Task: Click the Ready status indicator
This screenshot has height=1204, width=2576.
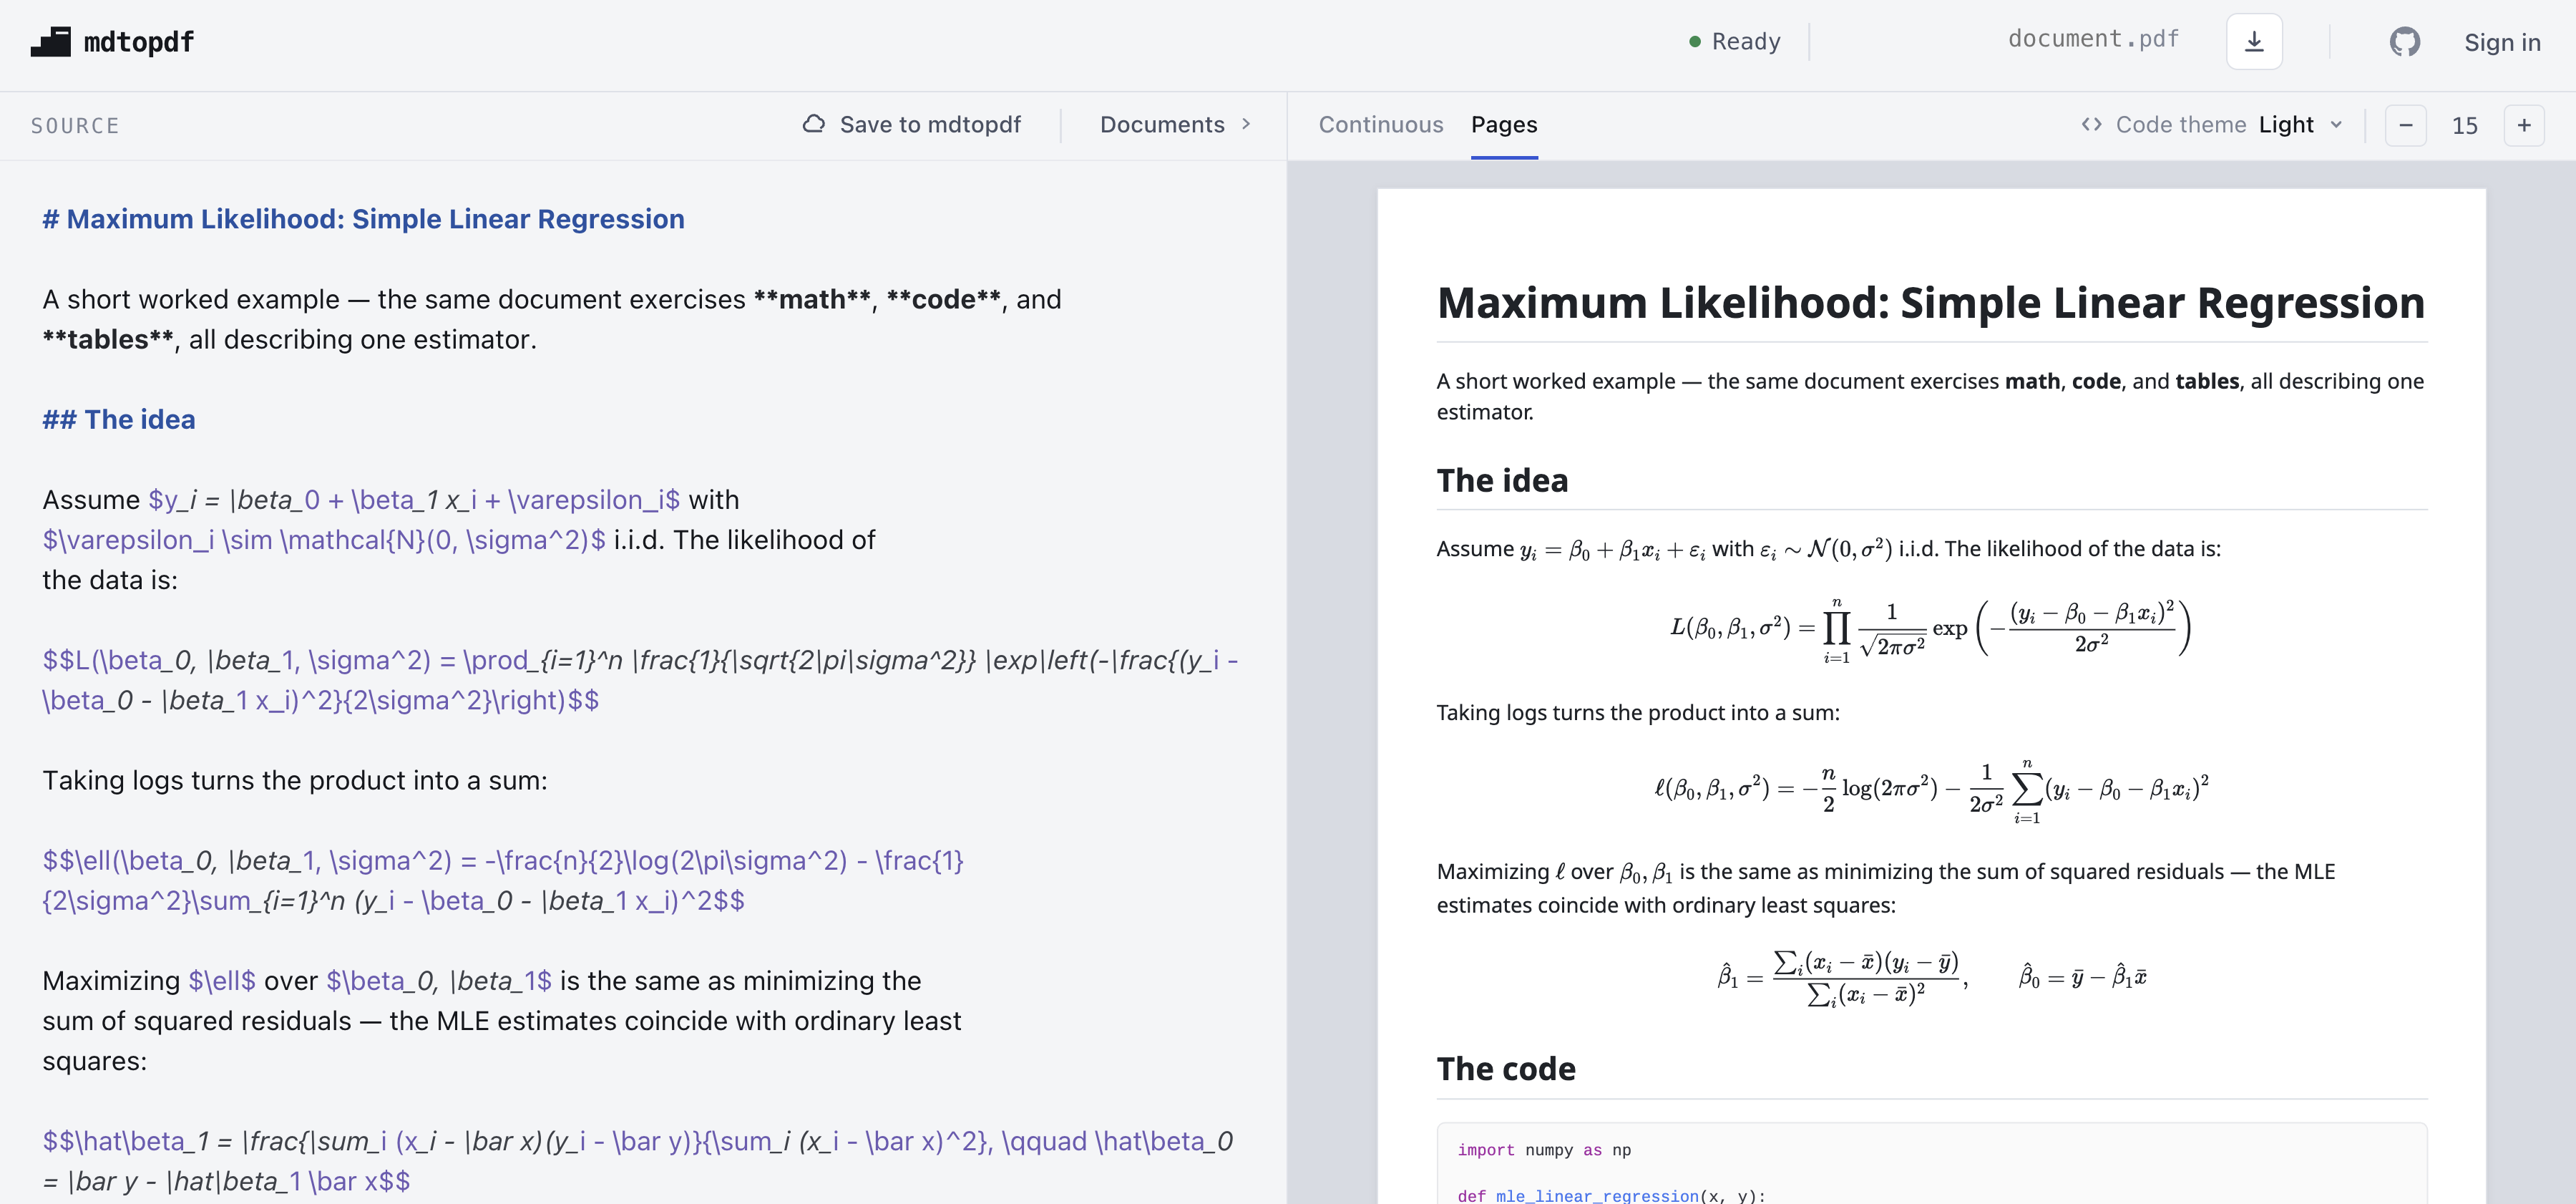Action: pos(1734,41)
